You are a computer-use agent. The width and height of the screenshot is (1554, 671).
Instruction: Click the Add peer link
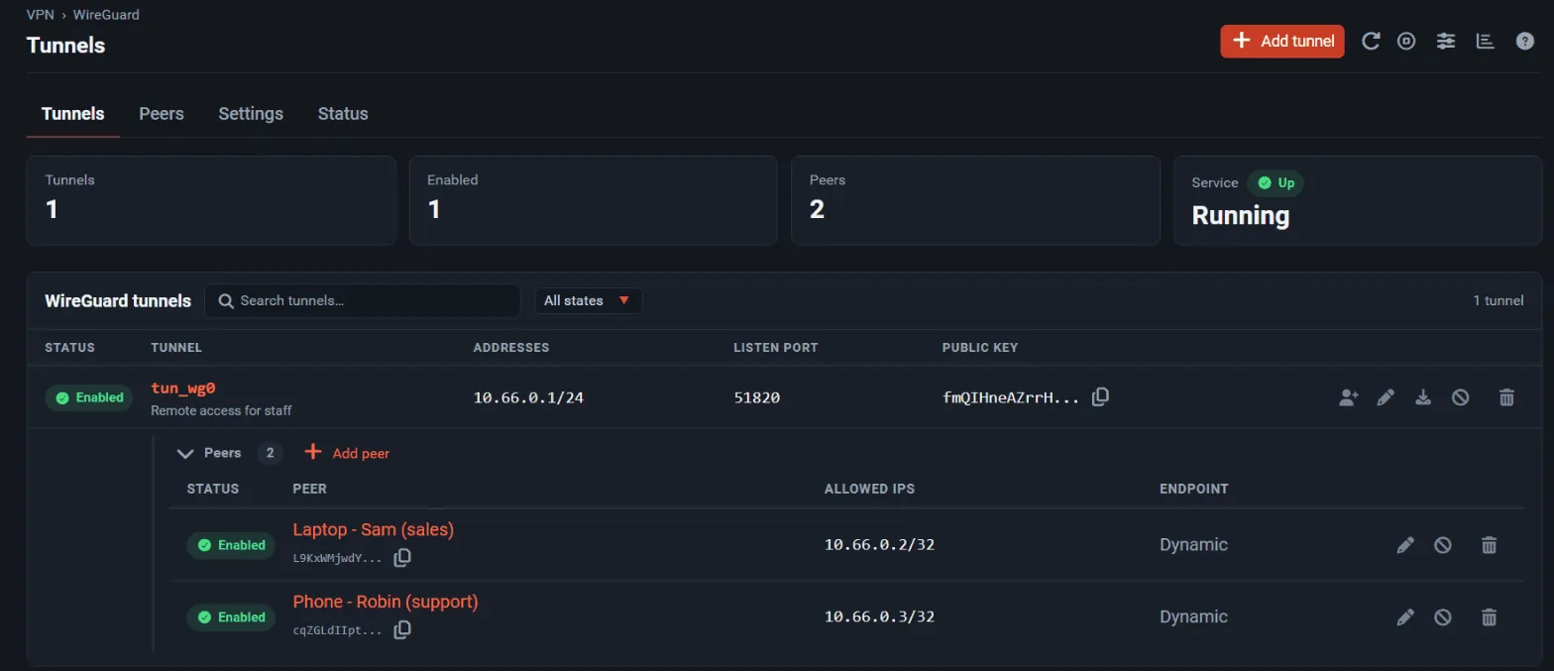(347, 453)
